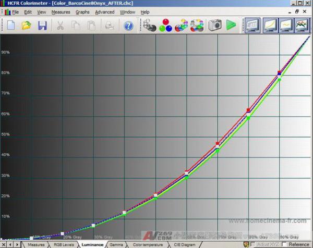This screenshot has width=313, height=248.
Task: Open the Measures menu
Action: pos(61,12)
